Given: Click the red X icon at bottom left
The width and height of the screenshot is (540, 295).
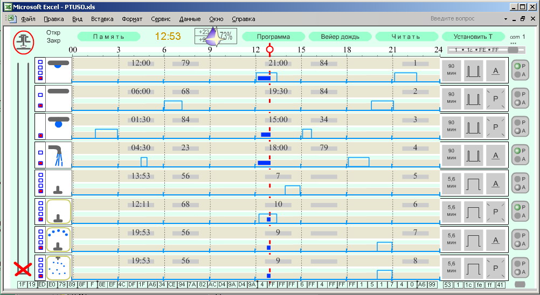Looking at the screenshot, I should pos(23,269).
